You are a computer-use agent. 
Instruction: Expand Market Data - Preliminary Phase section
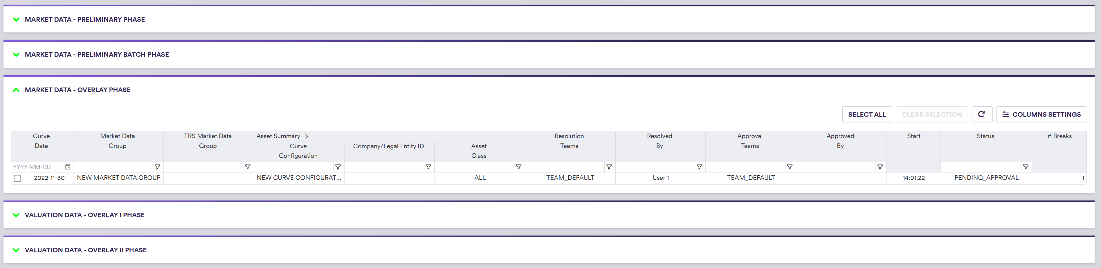click(x=16, y=20)
